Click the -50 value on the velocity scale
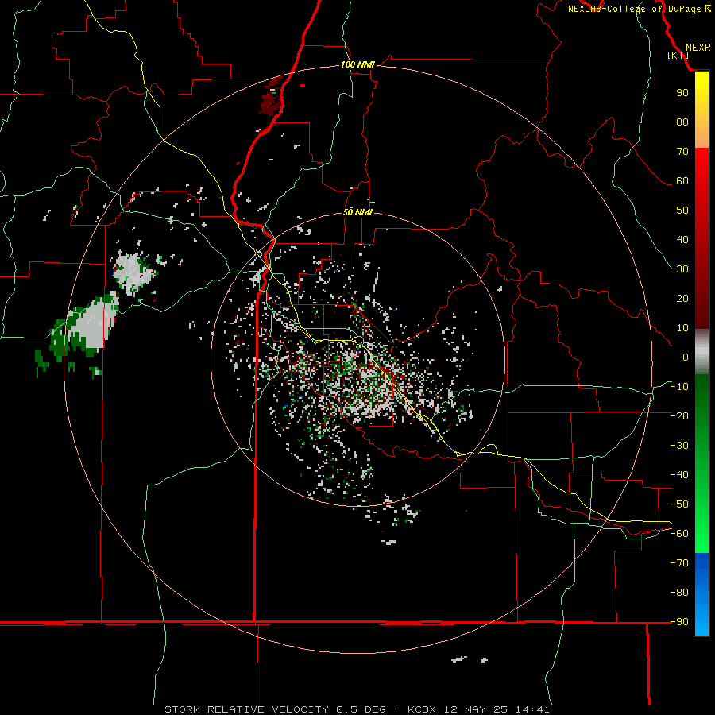 [x=679, y=504]
